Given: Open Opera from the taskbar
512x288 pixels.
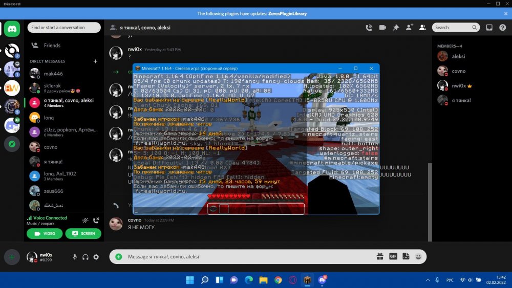Looking at the screenshot, I should click(293, 280).
